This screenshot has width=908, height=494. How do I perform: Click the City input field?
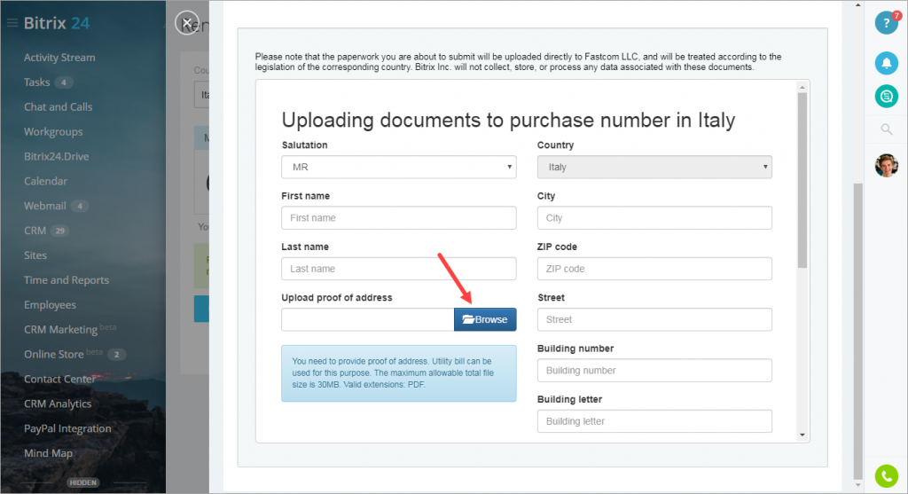click(654, 218)
